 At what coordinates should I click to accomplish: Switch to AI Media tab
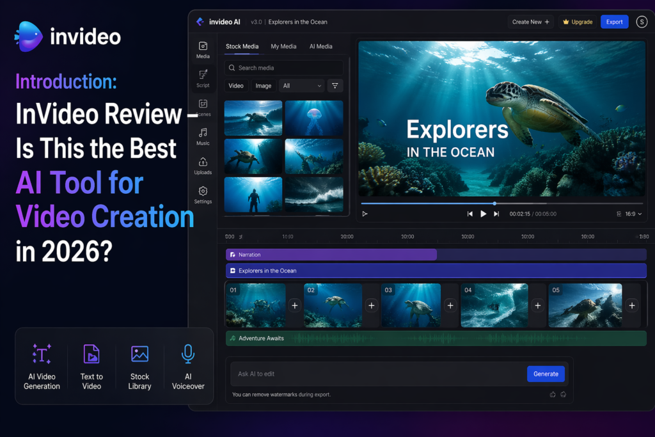tap(321, 46)
